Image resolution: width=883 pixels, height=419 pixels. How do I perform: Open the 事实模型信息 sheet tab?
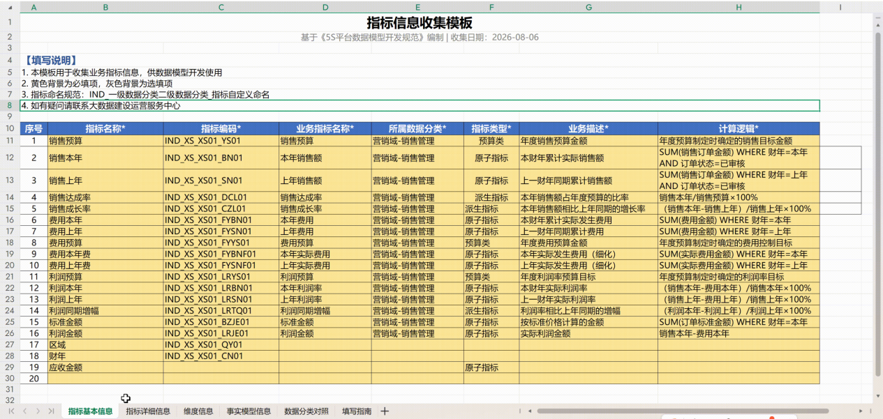pos(248,411)
